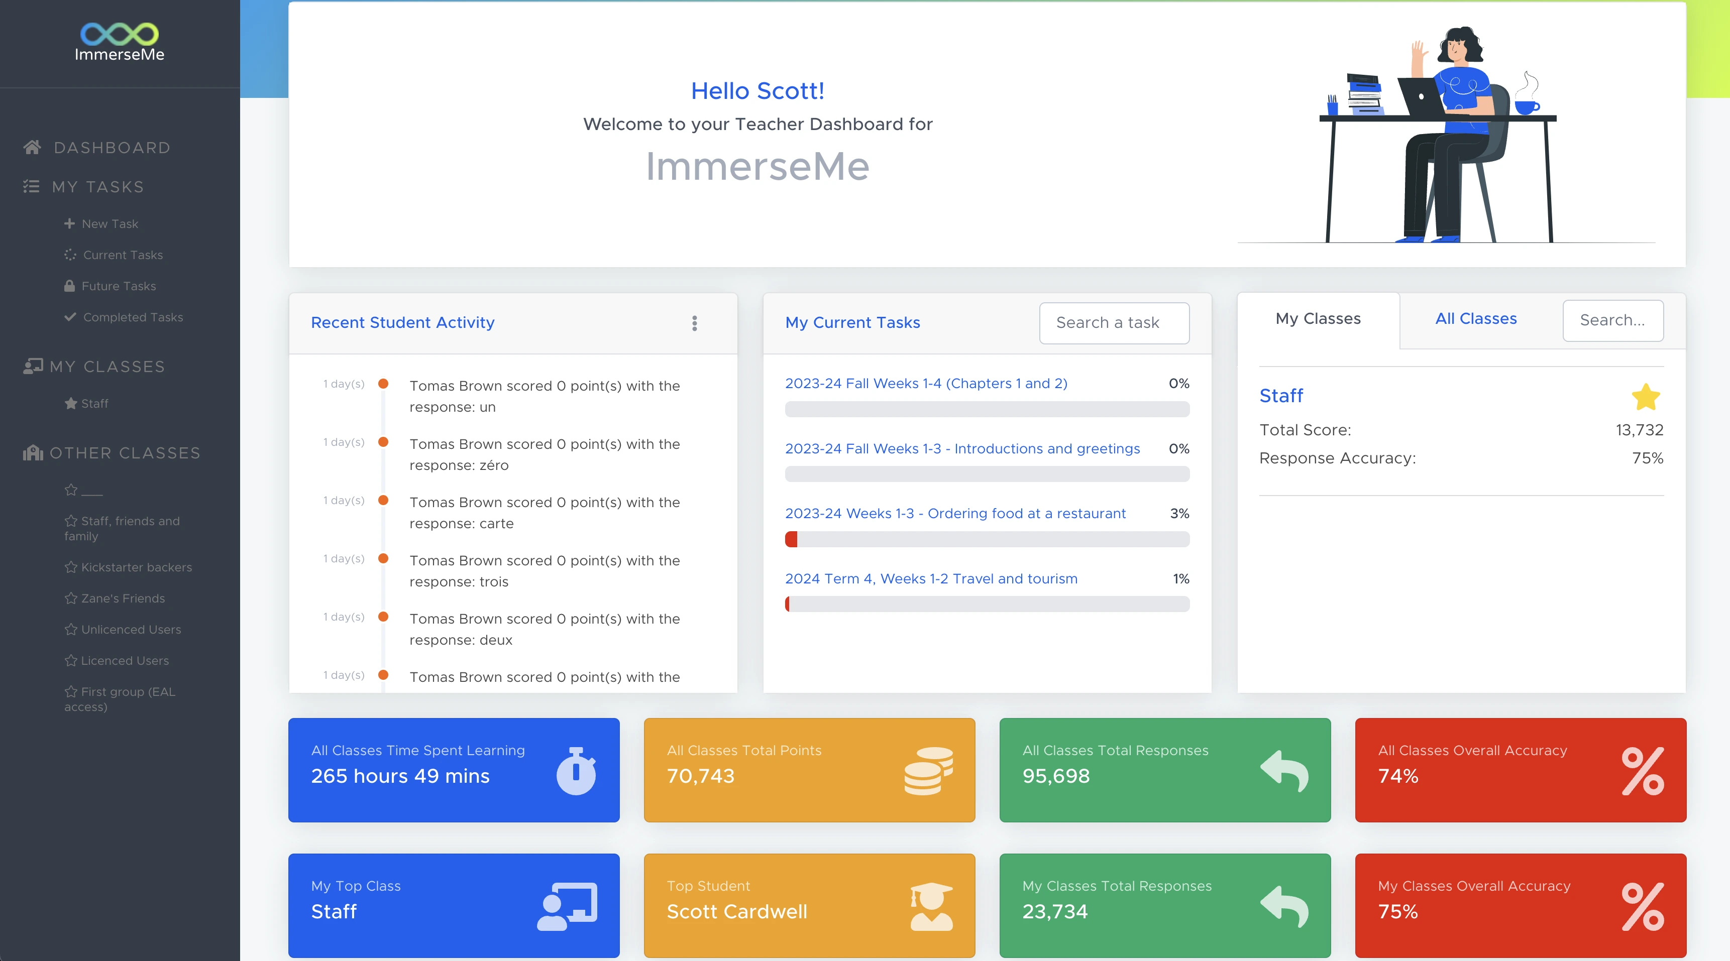
Task: Click the star icon beside Kickstarter backers
Action: click(70, 567)
